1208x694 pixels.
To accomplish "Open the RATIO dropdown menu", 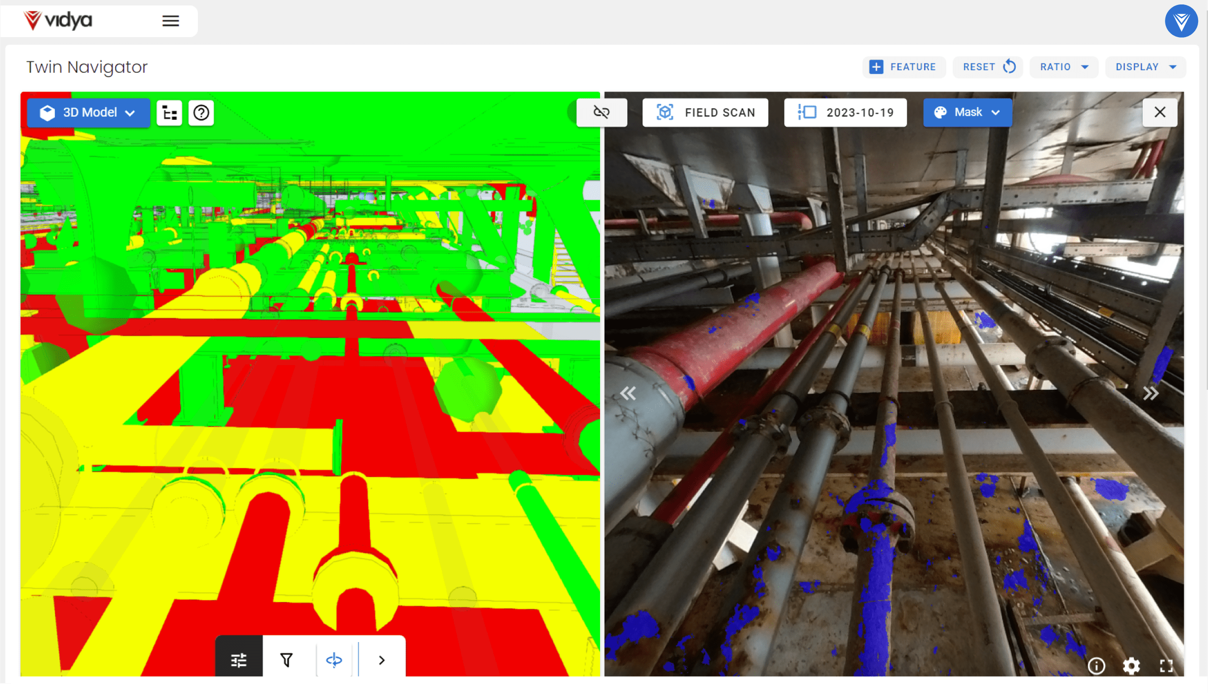I will [1064, 67].
